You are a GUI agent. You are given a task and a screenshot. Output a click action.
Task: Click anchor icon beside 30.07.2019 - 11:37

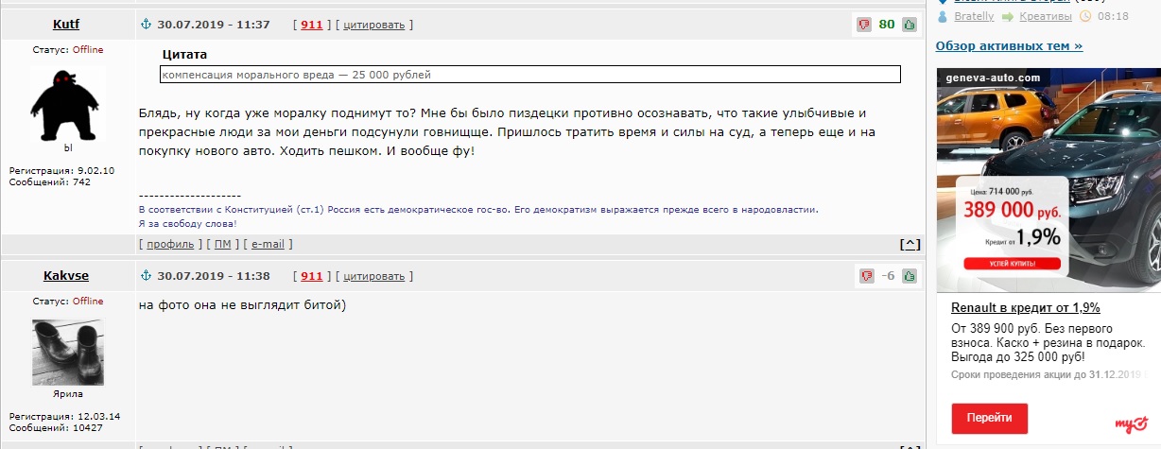146,24
